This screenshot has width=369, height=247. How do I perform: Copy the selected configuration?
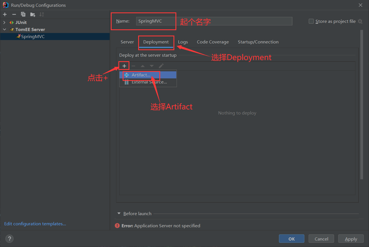pos(23,14)
